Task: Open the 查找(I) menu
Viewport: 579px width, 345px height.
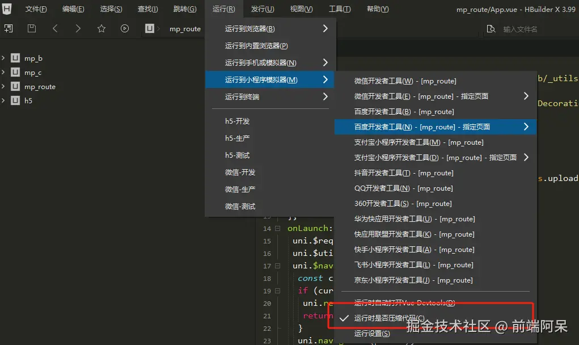Action: coord(147,9)
